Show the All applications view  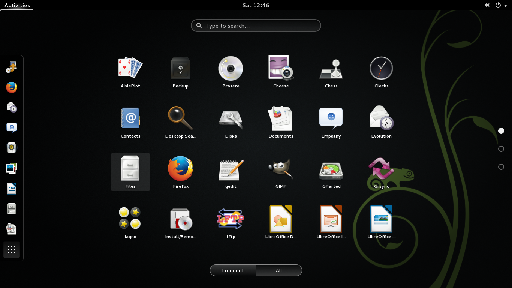click(279, 270)
